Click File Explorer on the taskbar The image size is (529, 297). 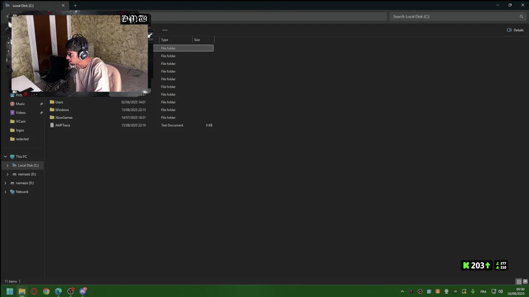[22, 292]
